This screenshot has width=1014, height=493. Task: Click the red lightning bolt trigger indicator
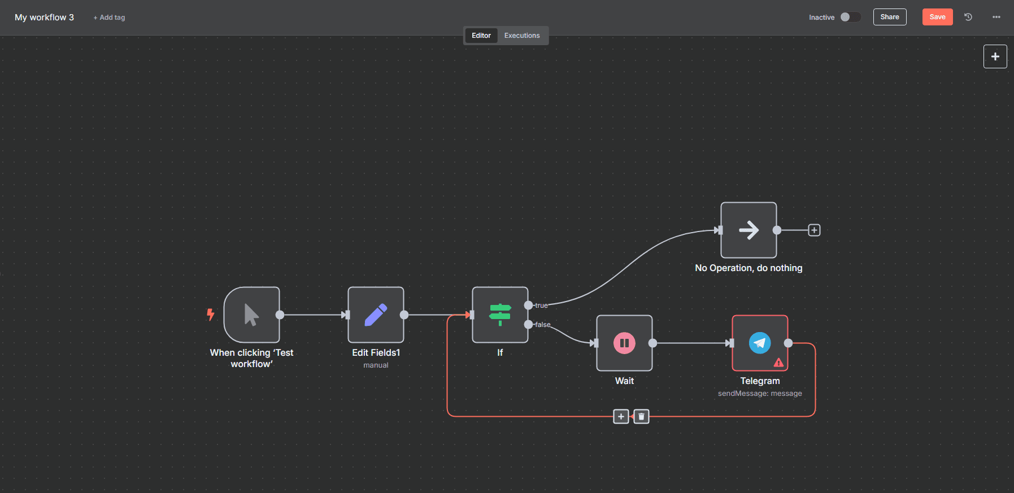click(x=210, y=314)
